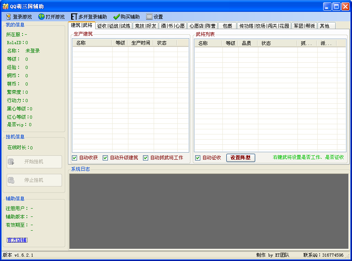Image resolution: width=352 pixels, height=261 pixels.
Task: Switch to the 酒|书|心愿 tab
Action: [x=173, y=26]
